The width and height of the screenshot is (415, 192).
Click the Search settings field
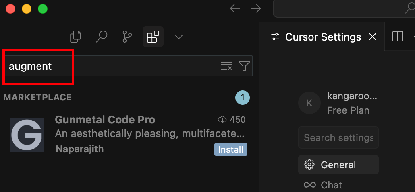coord(338,137)
